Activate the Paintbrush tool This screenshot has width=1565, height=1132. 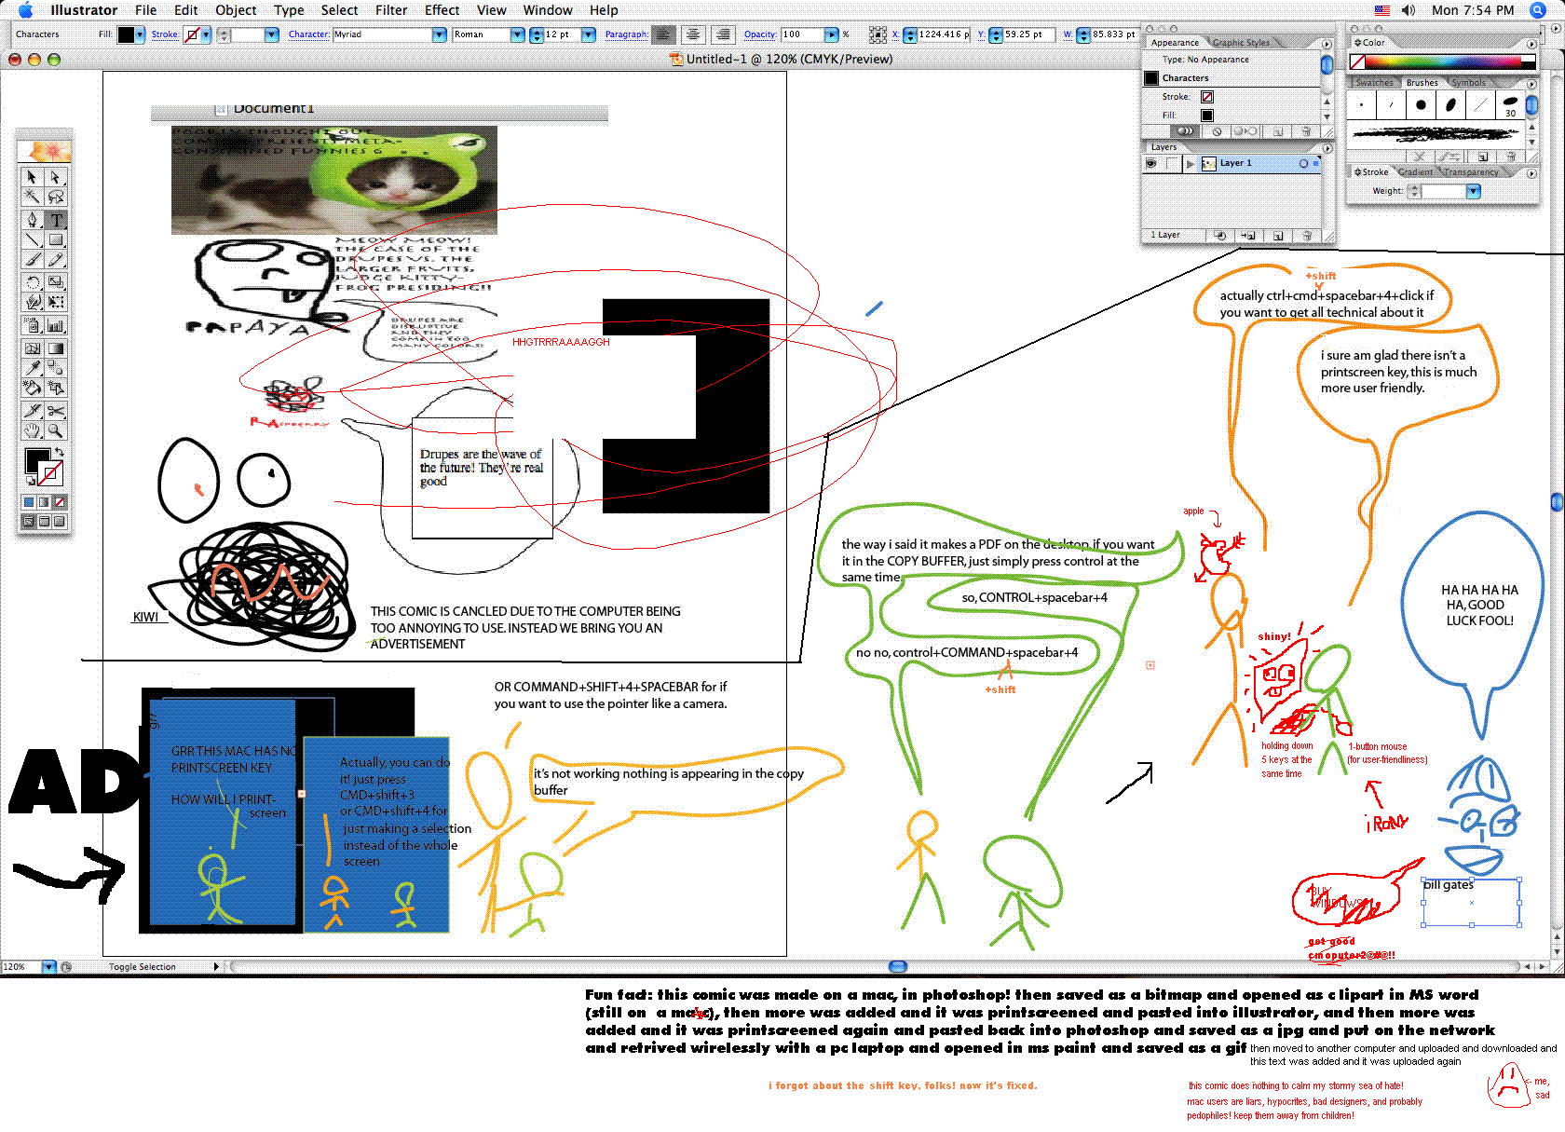33,260
